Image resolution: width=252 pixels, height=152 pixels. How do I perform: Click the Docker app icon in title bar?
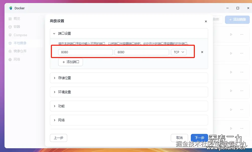(11, 8)
